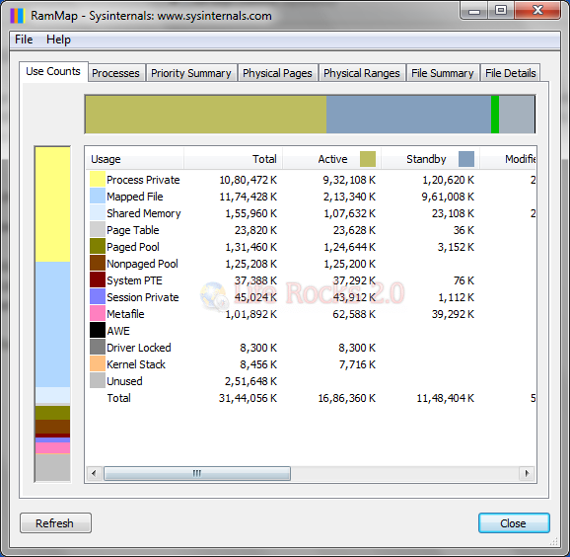The width and height of the screenshot is (570, 557).
Task: Click the blue Standby segment of top bar
Action: point(408,115)
